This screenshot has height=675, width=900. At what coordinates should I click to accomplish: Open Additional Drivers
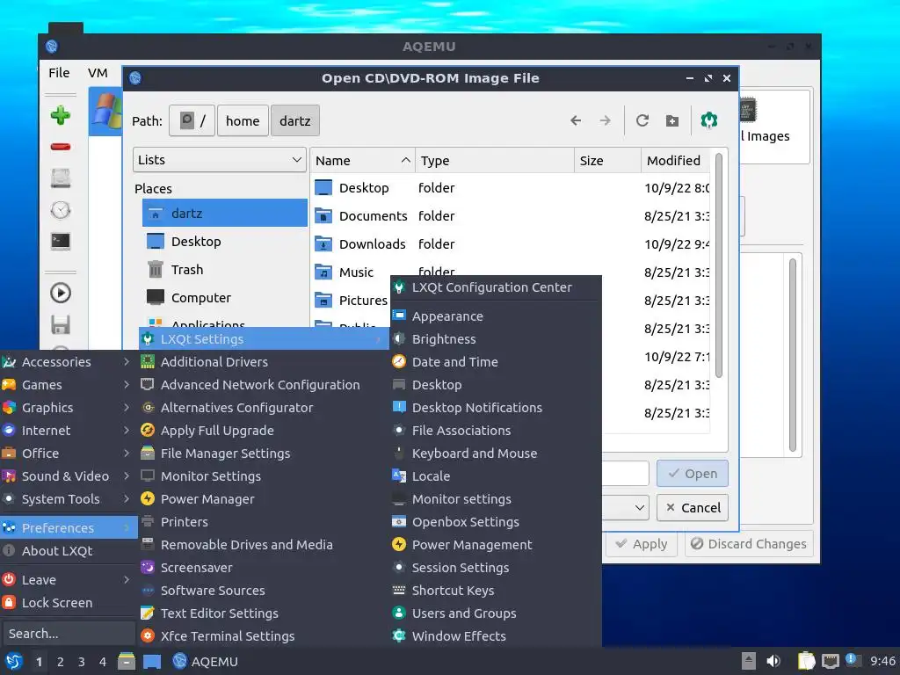click(264, 361)
